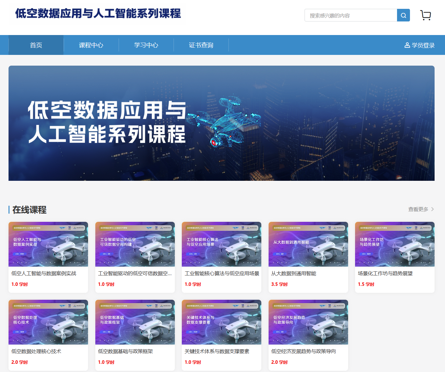445x372 pixels.
Task: Open the 工业智能驱动的低空可信数据空间构建 course thumbnail
Action: 135,244
